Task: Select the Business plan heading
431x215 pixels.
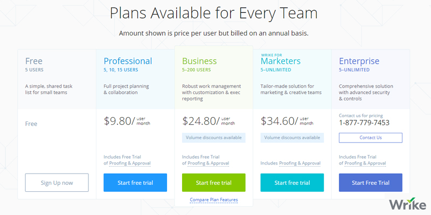Action: [199, 61]
